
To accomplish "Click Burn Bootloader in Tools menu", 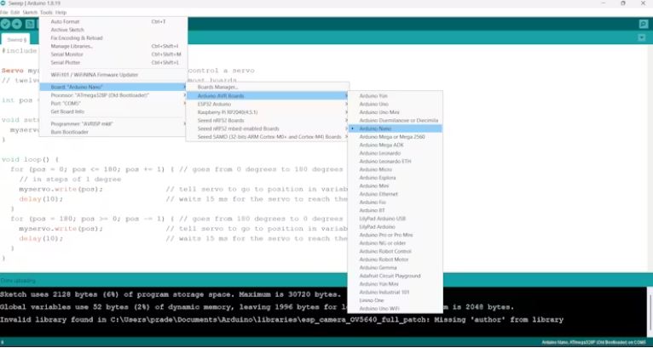I will point(69,132).
